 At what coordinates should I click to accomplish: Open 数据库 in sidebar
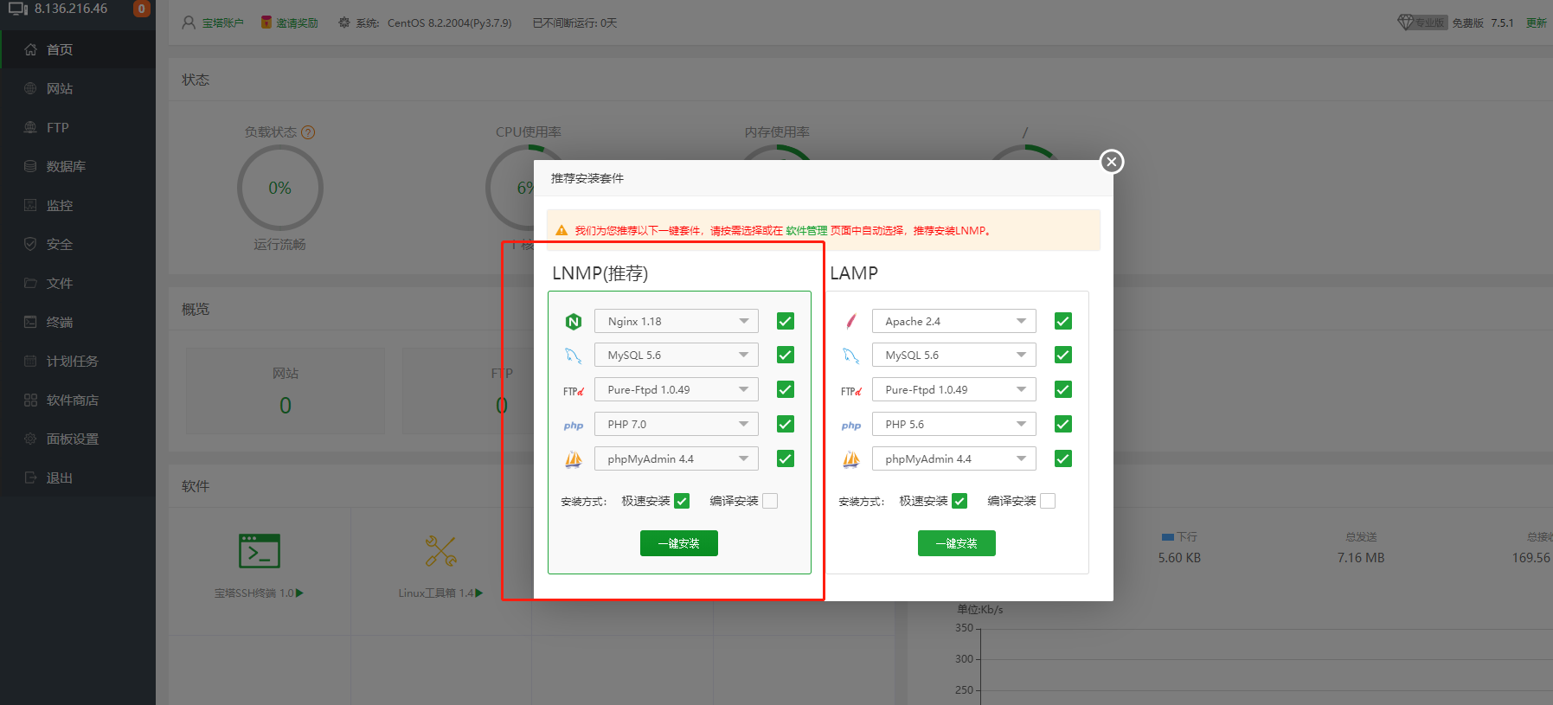(78, 166)
